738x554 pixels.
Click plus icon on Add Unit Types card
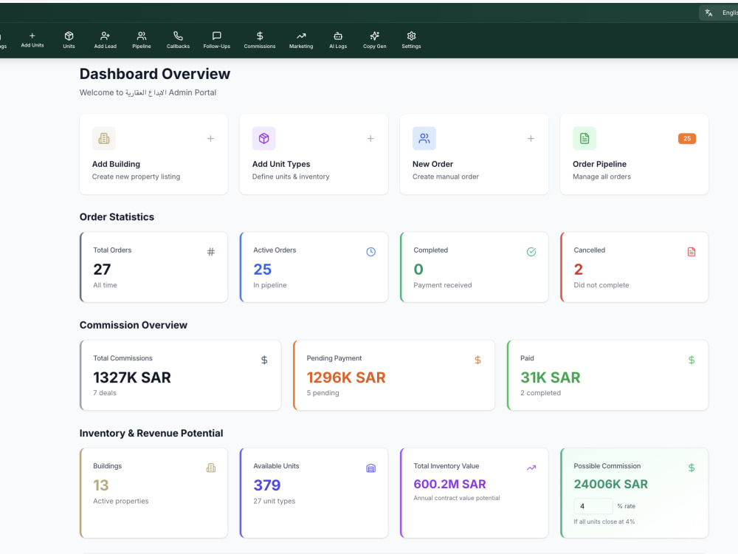pos(370,139)
